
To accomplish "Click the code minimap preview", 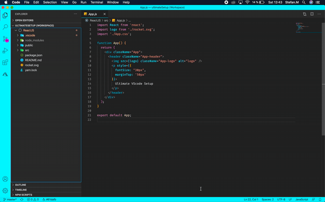I will [308, 27].
